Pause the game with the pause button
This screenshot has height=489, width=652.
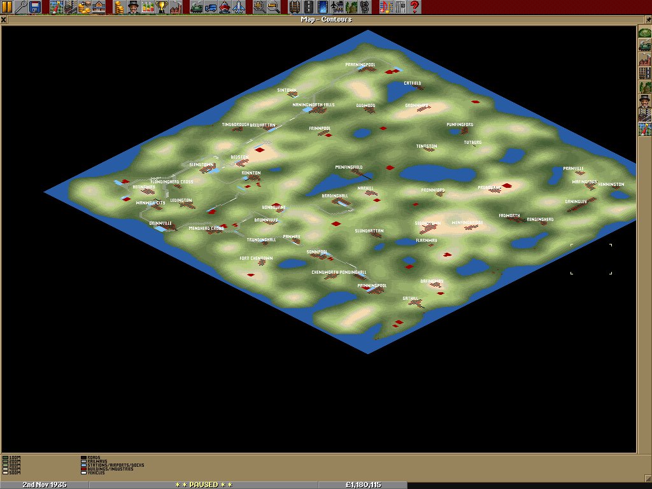[7, 6]
